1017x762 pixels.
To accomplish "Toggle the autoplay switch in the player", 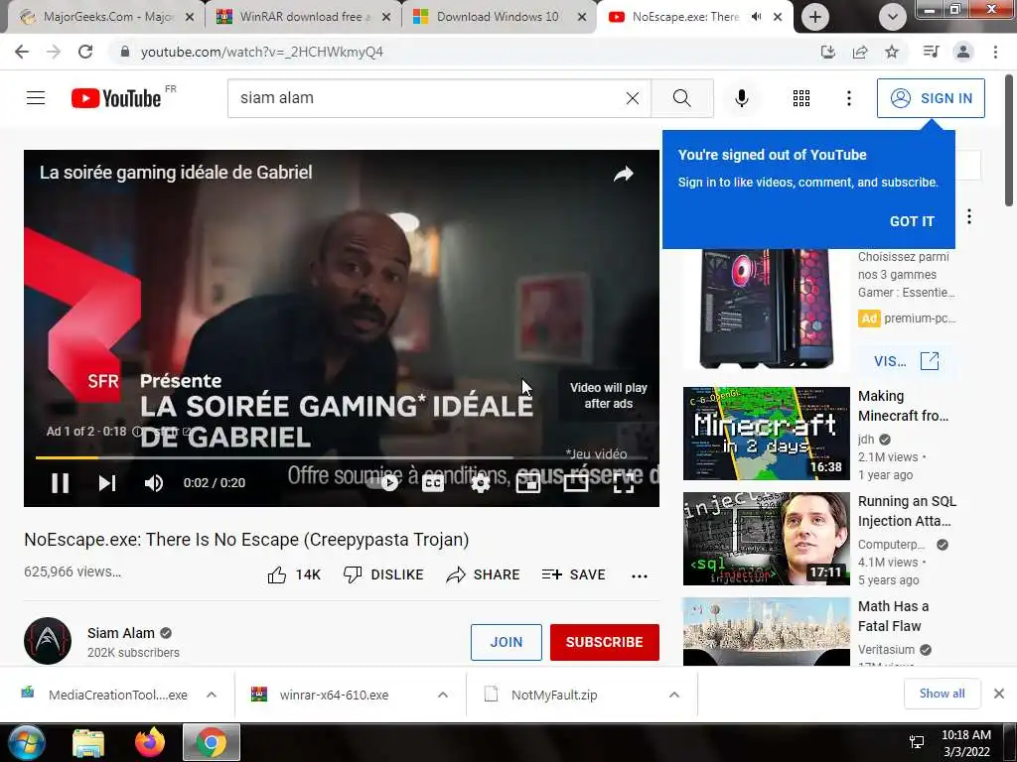I will click(382, 482).
